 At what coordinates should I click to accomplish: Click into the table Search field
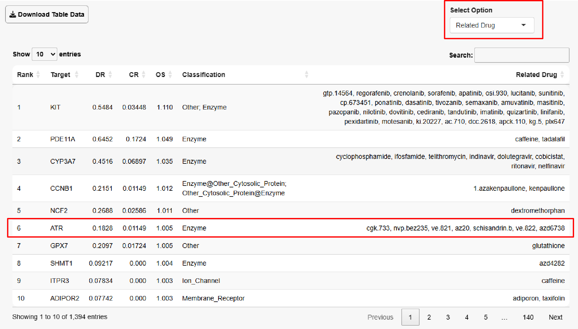point(521,55)
